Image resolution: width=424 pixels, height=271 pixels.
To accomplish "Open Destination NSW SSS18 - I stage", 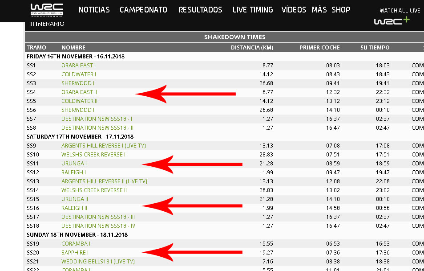I will point(97,119).
